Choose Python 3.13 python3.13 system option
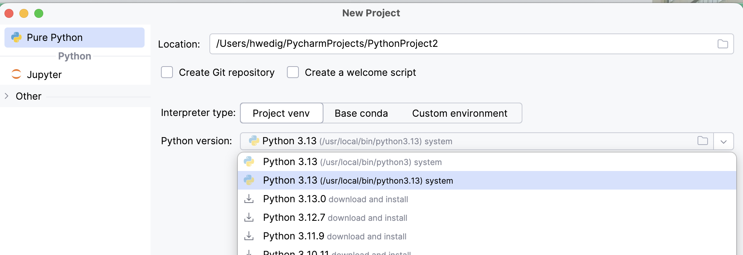 click(x=358, y=181)
